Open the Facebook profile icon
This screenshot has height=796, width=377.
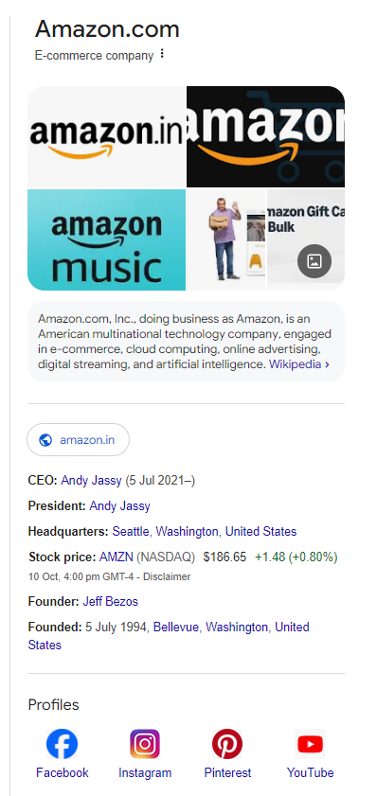click(x=62, y=744)
